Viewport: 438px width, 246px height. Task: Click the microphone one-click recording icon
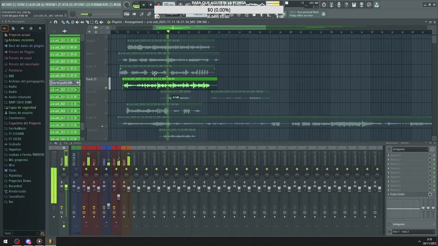(339, 5)
